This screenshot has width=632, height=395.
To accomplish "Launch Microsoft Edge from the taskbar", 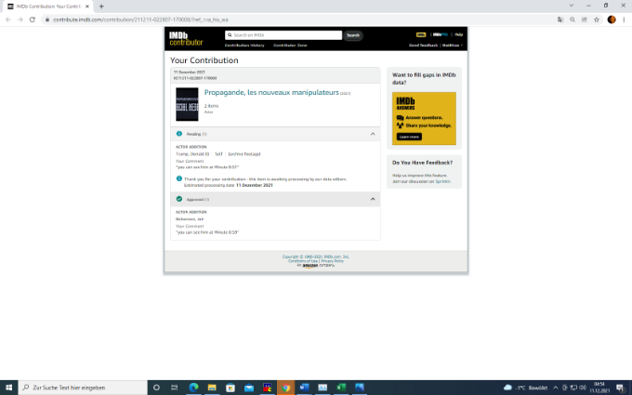I will [193, 388].
